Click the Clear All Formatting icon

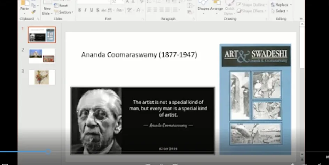[142, 2]
